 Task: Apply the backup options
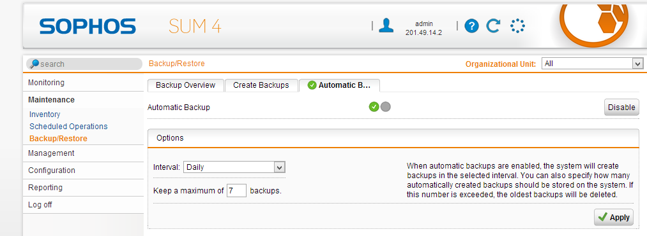click(x=614, y=217)
